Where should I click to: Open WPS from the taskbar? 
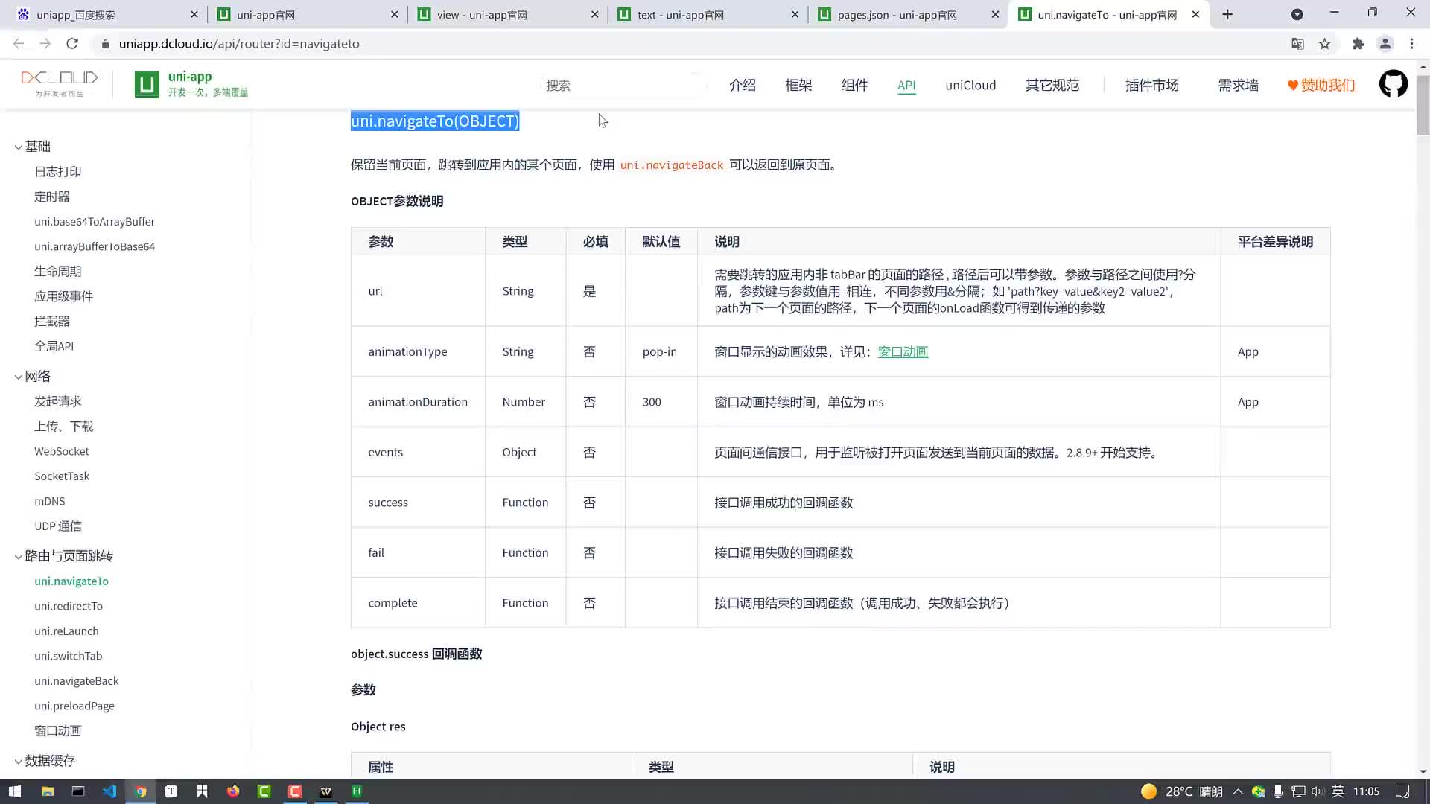[x=325, y=791]
